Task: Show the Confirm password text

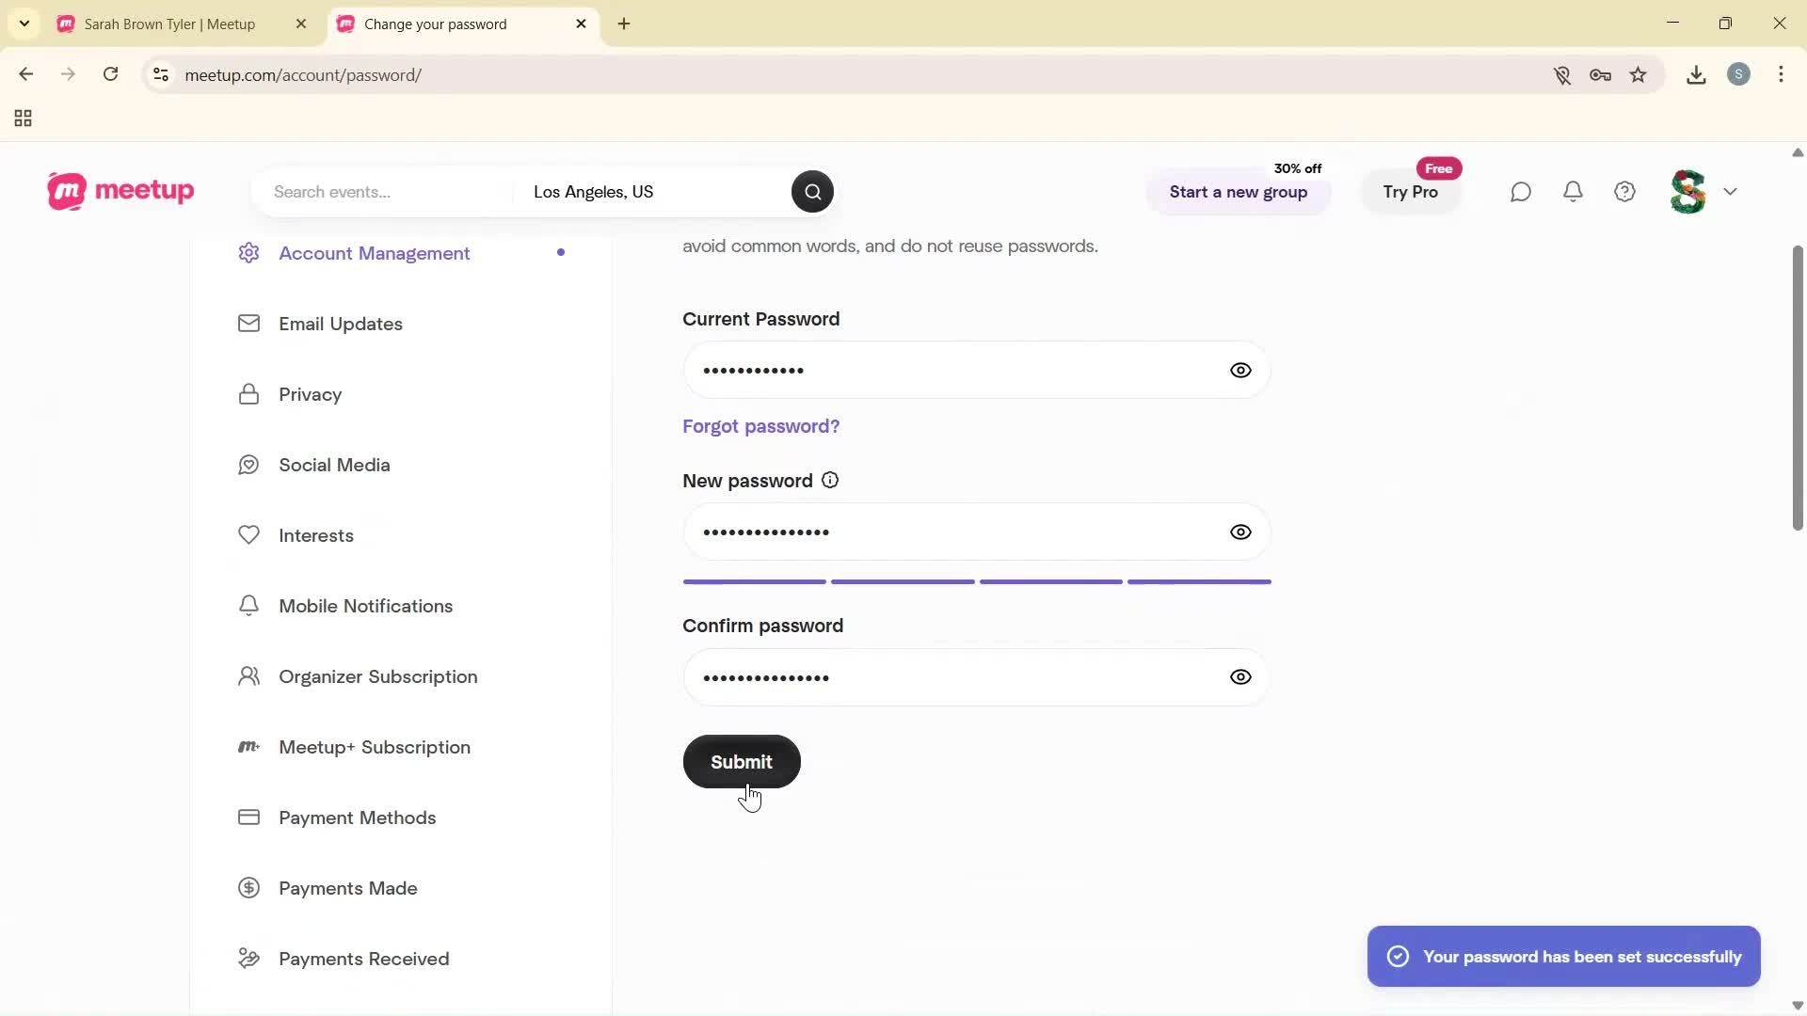Action: pos(1239,676)
